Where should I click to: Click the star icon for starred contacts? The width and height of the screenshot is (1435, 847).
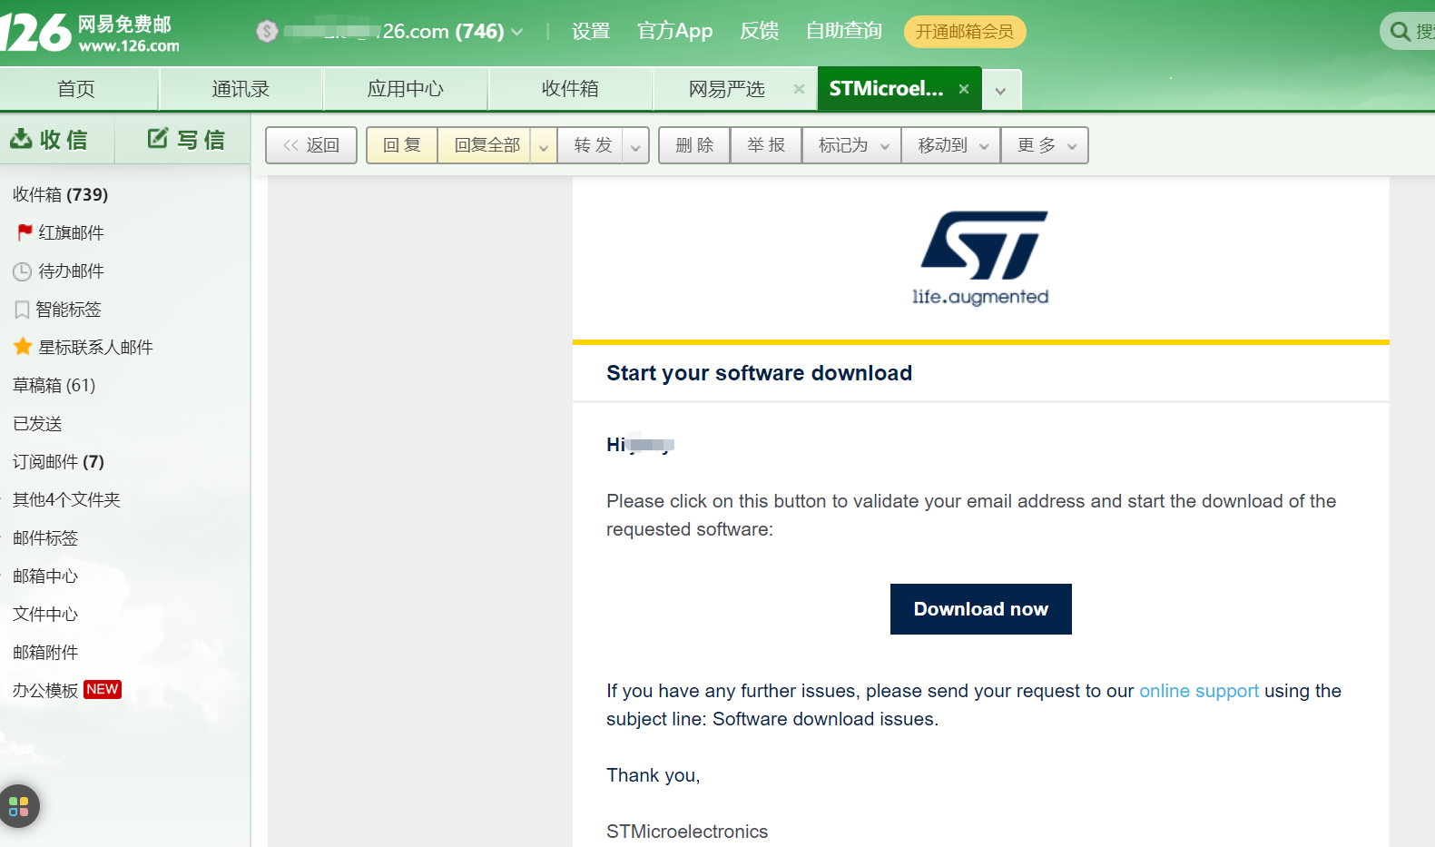click(23, 347)
